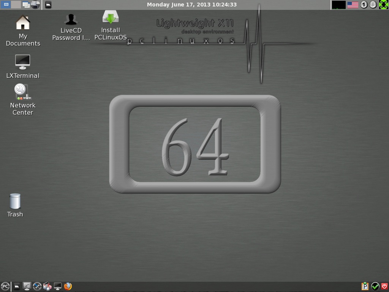389x292 pixels.
Task: Click the window list icon in top panel
Action: [x=26, y=5]
